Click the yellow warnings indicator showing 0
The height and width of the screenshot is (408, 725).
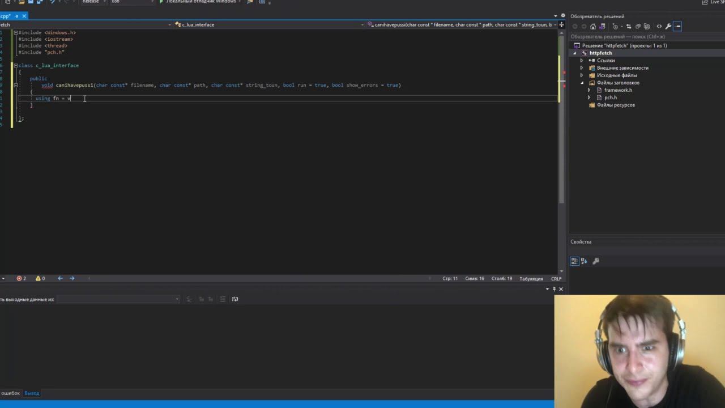pos(40,278)
